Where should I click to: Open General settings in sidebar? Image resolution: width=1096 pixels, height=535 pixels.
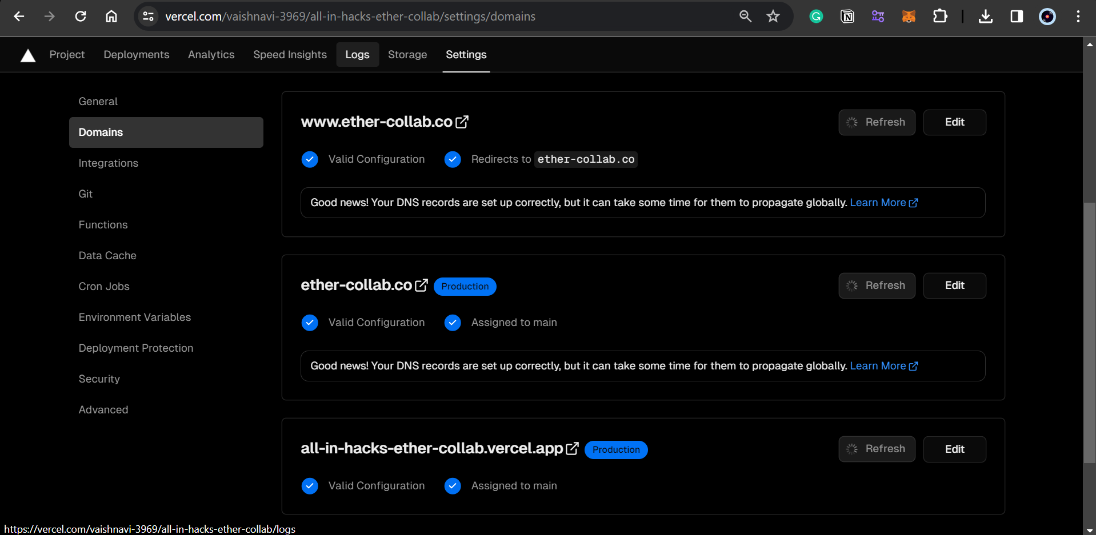point(166,102)
